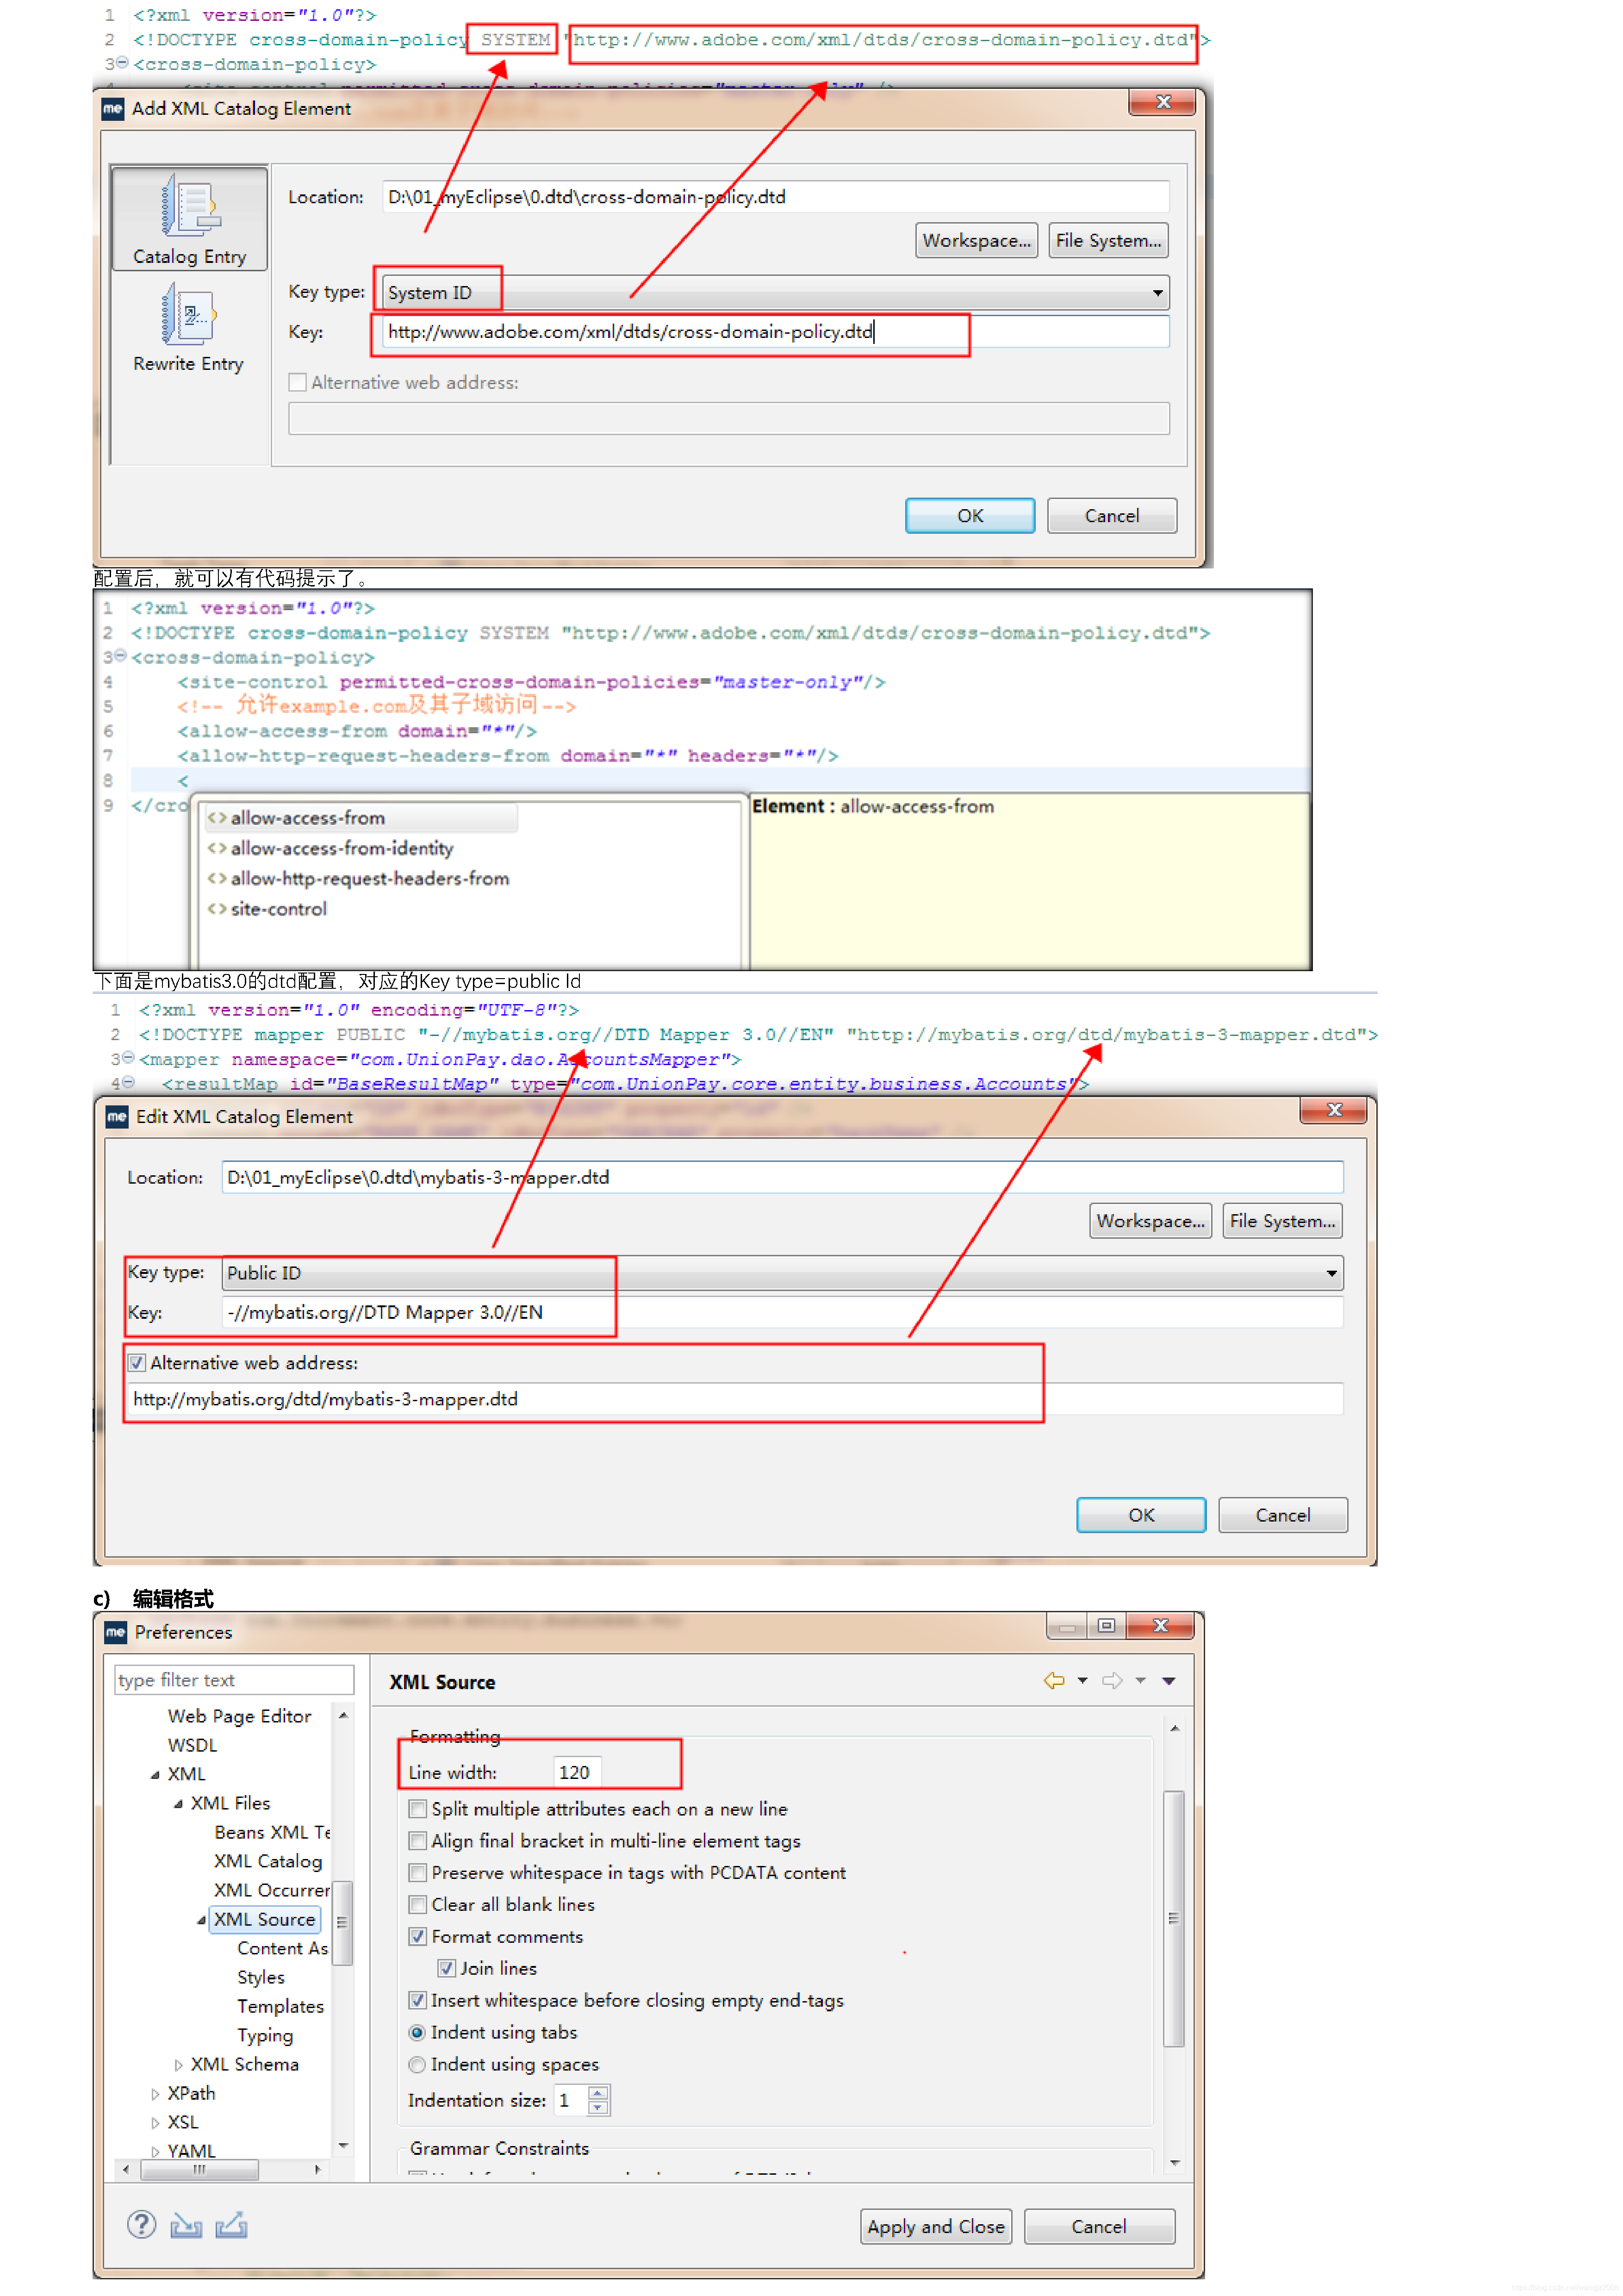Screen dimensions: 1623x2296
Task: Click the export preferences icon
Action: coord(231,2225)
